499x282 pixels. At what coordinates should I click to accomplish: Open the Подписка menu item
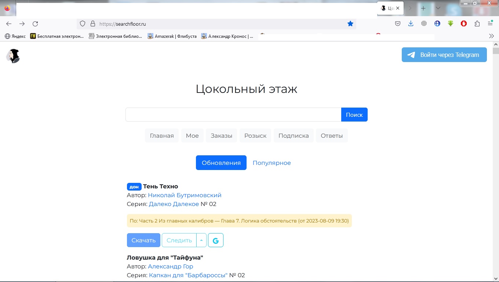[294, 135]
